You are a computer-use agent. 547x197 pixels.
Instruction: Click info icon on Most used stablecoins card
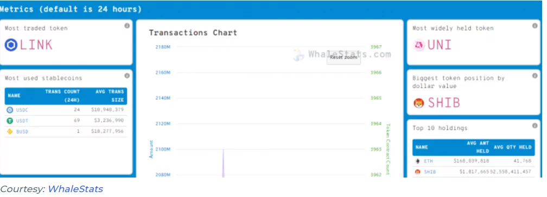click(x=127, y=76)
